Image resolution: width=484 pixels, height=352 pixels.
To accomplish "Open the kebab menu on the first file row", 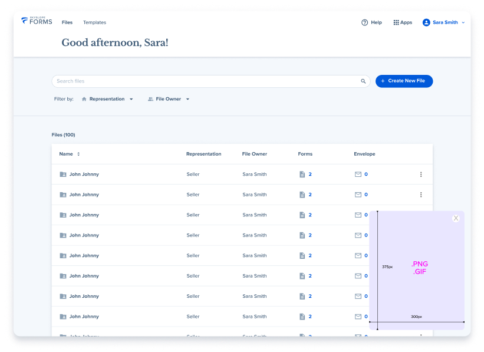I will 421,174.
